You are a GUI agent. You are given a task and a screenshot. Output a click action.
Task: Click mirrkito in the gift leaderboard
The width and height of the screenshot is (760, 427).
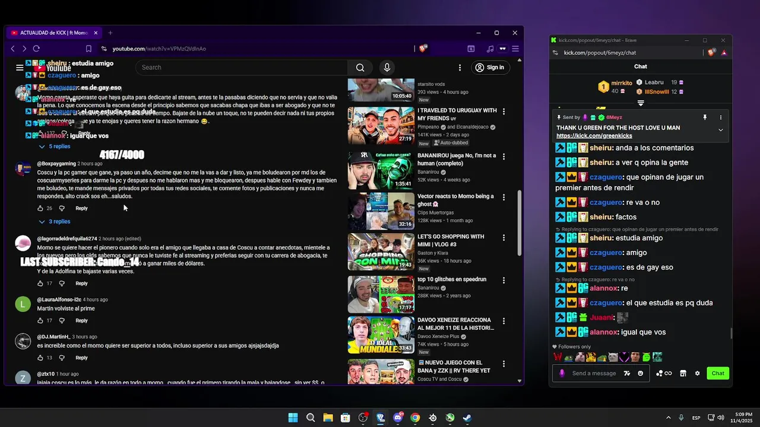(622, 83)
